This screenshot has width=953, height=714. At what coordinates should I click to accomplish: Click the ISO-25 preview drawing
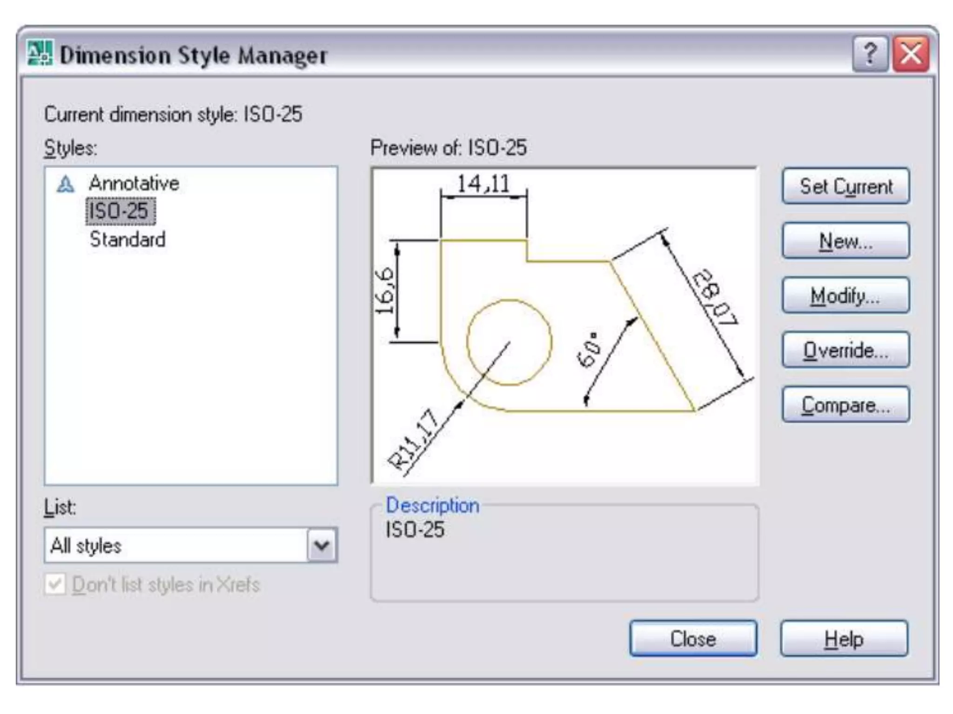click(x=565, y=325)
